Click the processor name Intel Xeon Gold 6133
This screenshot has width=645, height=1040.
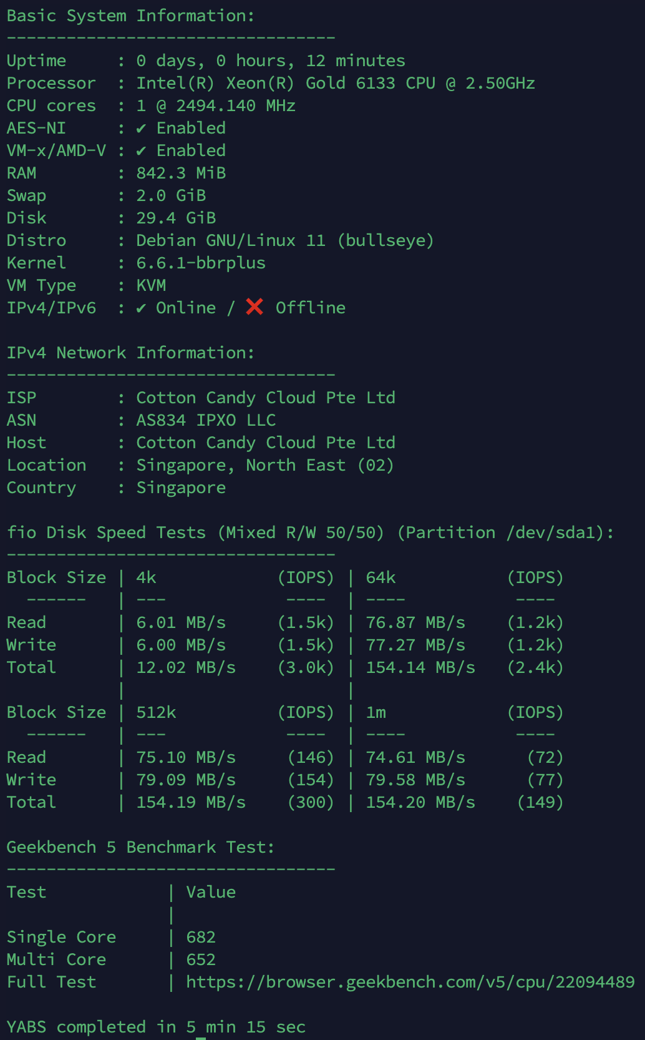coord(335,83)
